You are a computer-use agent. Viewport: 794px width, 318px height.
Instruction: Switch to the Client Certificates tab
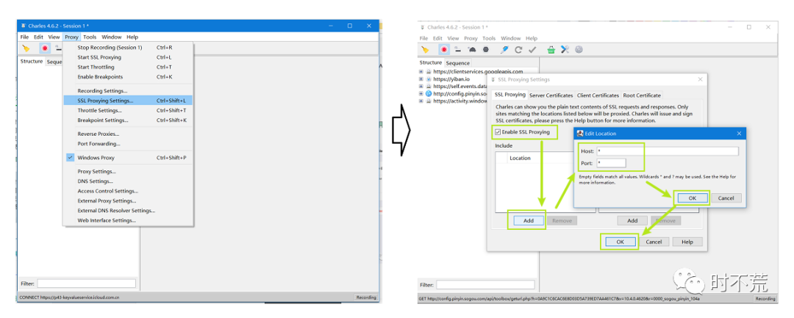(x=598, y=95)
